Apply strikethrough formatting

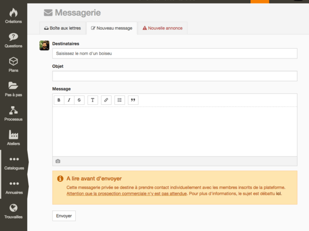point(79,100)
